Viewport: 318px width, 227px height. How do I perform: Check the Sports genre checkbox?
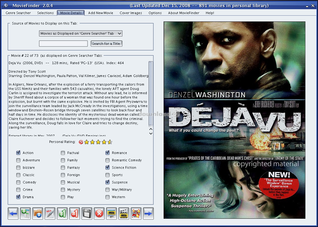pyautogui.click(x=108, y=175)
